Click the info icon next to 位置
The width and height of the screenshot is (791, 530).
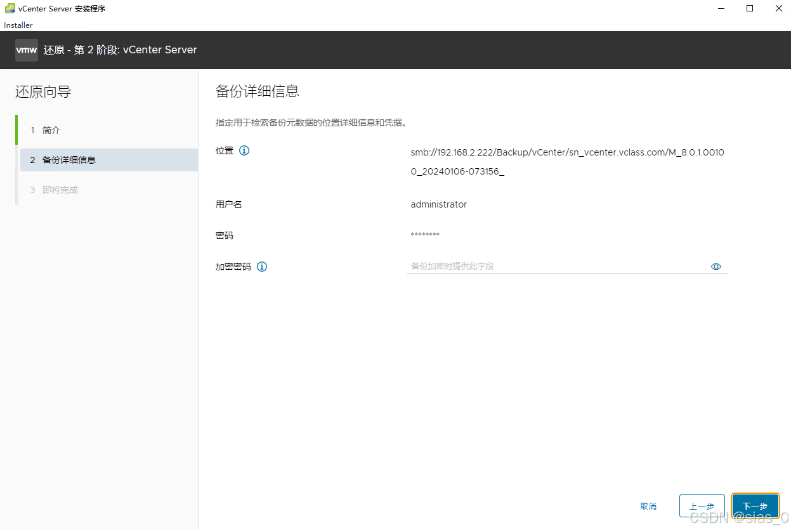(x=244, y=151)
